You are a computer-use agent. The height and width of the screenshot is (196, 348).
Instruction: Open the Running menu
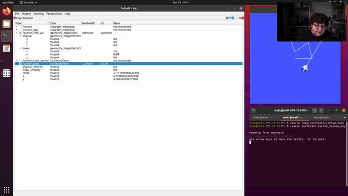tap(39, 14)
